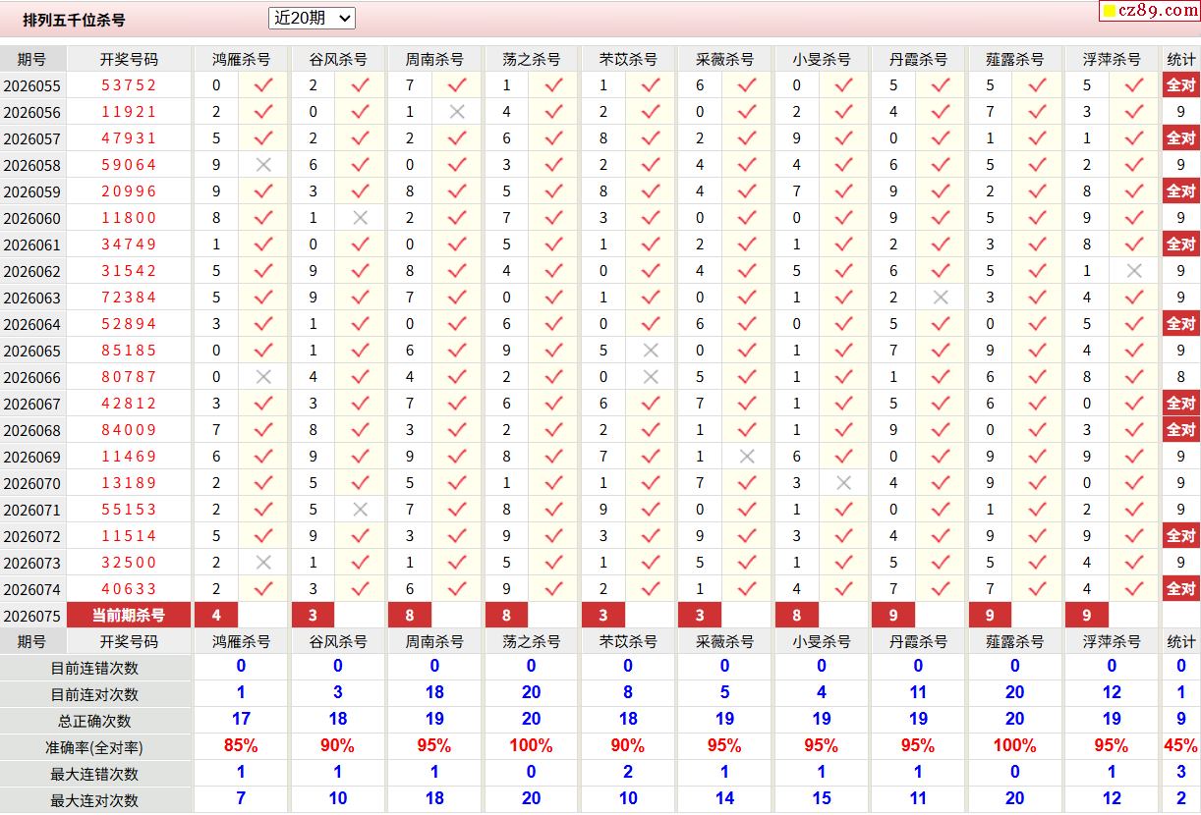The image size is (1201, 815).
Task: Select the 蒹葭杀号 column header at top
Action: pyautogui.click(x=1014, y=59)
